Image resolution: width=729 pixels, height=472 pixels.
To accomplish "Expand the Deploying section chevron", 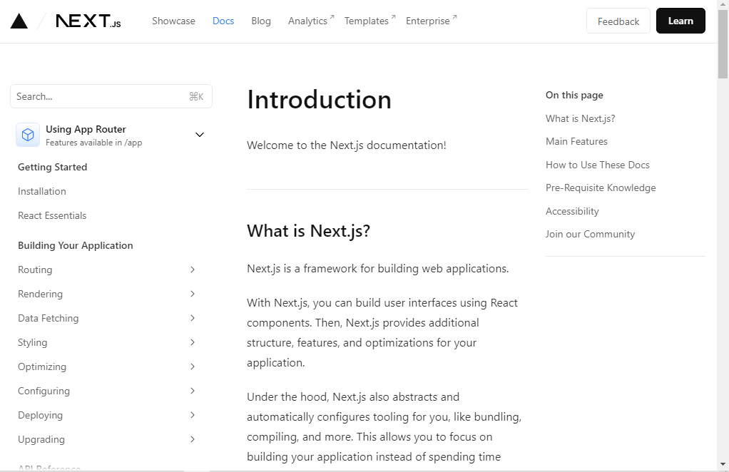I will (x=193, y=415).
